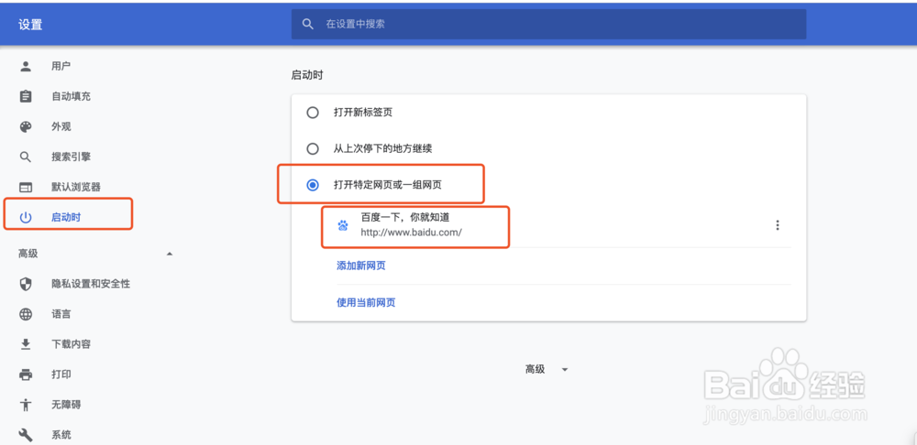917x445 pixels.
Task: Click the 使用当前网页 link
Action: point(366,302)
